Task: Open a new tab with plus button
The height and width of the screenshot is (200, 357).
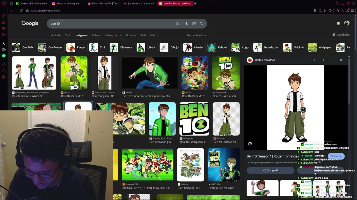Action: [195, 3]
